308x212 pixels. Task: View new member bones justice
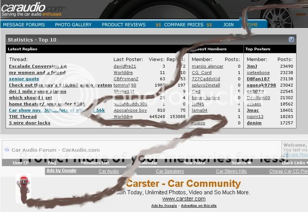(206, 98)
